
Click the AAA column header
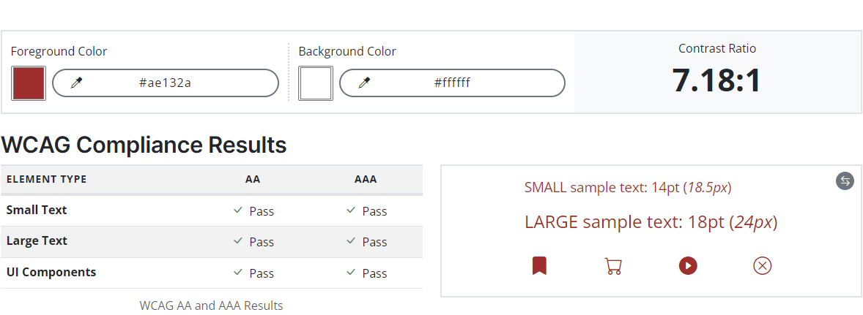[x=366, y=180]
